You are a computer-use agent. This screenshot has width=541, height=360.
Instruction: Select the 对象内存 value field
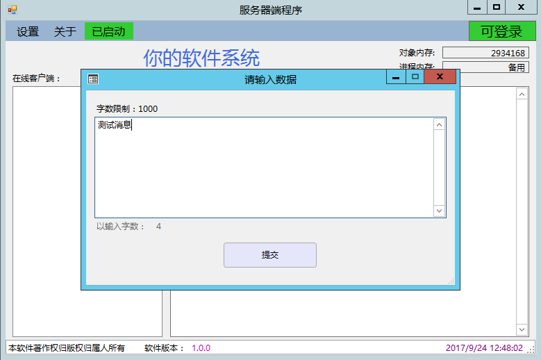click(485, 53)
